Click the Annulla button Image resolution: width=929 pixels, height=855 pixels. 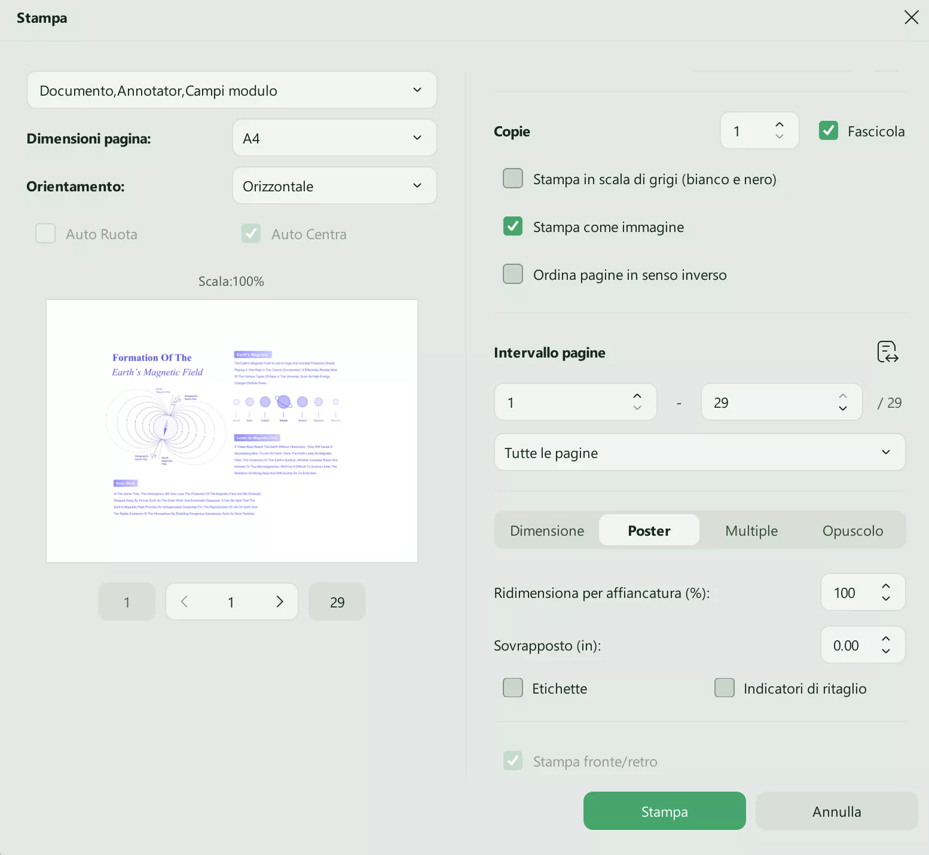click(x=836, y=811)
